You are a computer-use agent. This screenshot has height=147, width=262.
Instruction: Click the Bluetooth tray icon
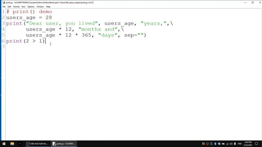click(215, 144)
